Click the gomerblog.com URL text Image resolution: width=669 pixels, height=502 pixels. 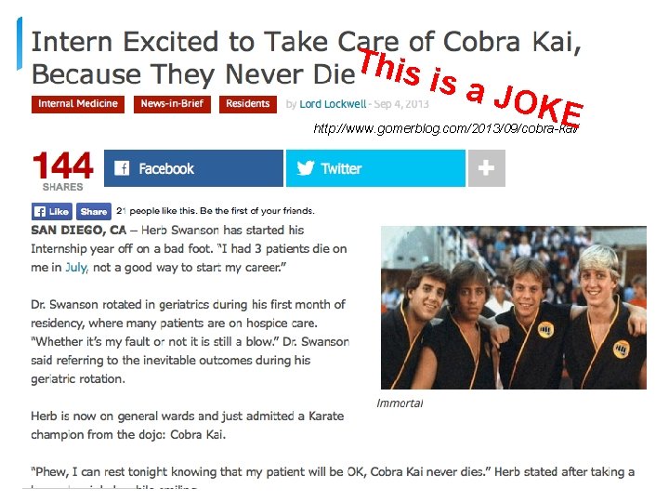(446, 128)
